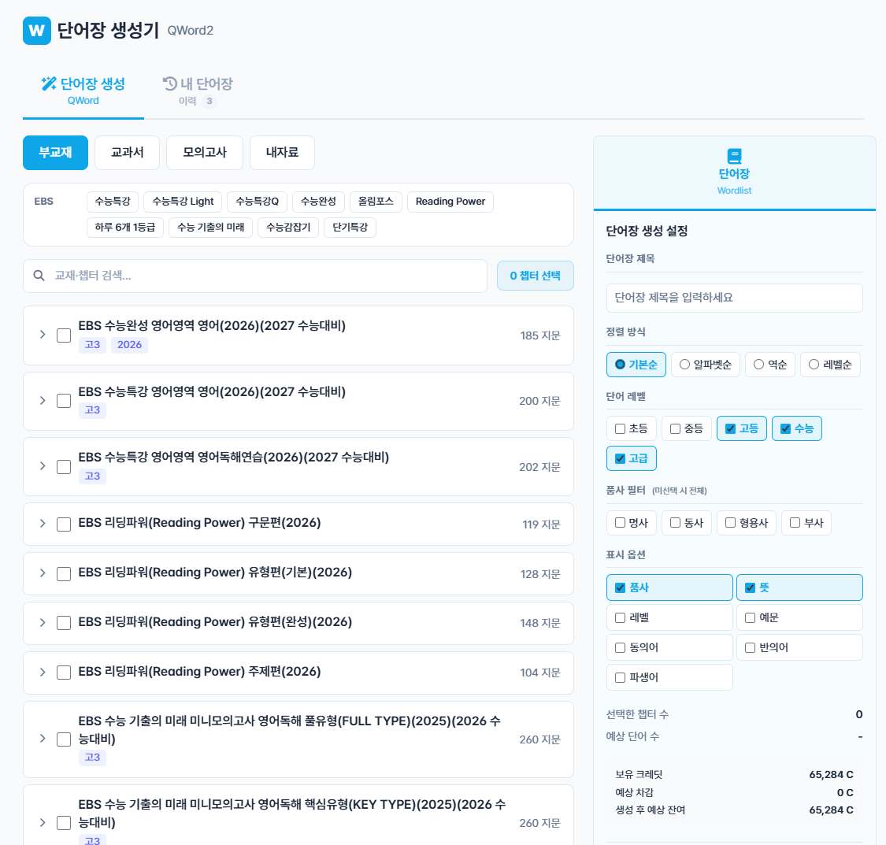Expand EBS 수능특강 영어독해연습(2026) row
The height and width of the screenshot is (845, 886).
coord(43,466)
